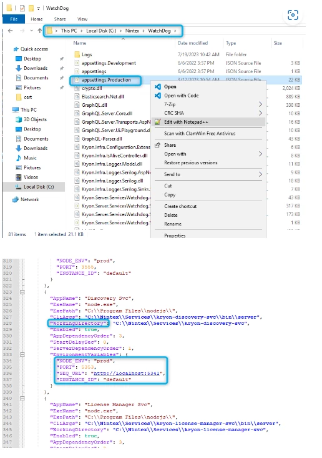Viewport: 322px width, 458px height.
Task: Expand the chevron after WatchDog breadcrumb
Action: pos(175,31)
